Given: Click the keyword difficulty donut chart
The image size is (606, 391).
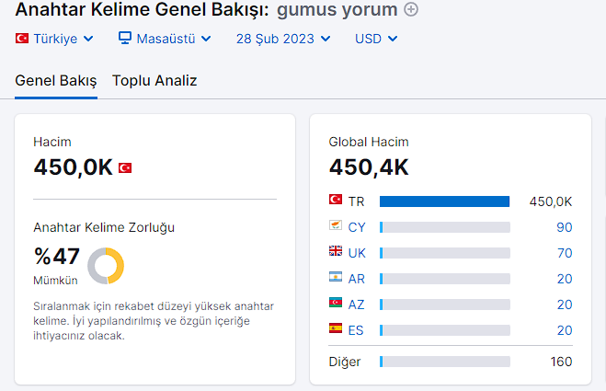Looking at the screenshot, I should [x=106, y=266].
